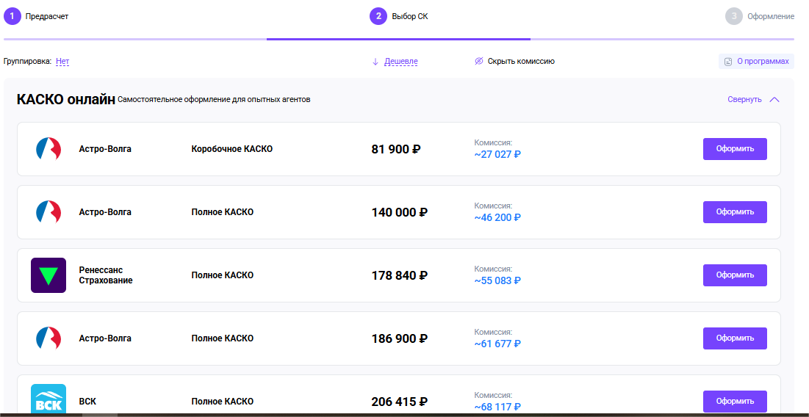
Task: Toggle the crossed-eye Скрыть комиссию icon
Action: pos(479,62)
